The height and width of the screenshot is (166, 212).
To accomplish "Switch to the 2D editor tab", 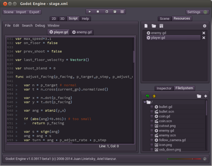I will tap(54, 19).
